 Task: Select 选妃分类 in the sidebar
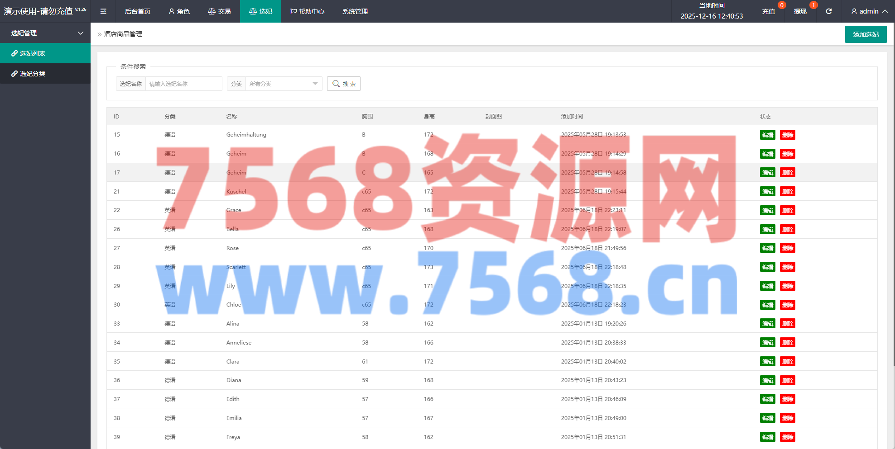(33, 74)
